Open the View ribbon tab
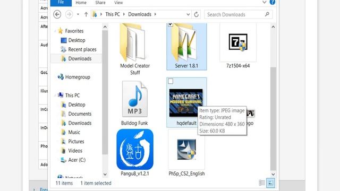Screen dimensions: 340x191 click(118, 3)
